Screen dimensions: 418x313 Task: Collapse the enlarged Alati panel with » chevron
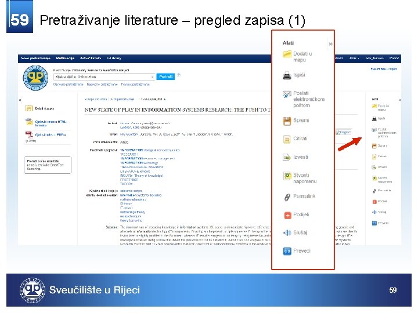pyautogui.click(x=330, y=44)
